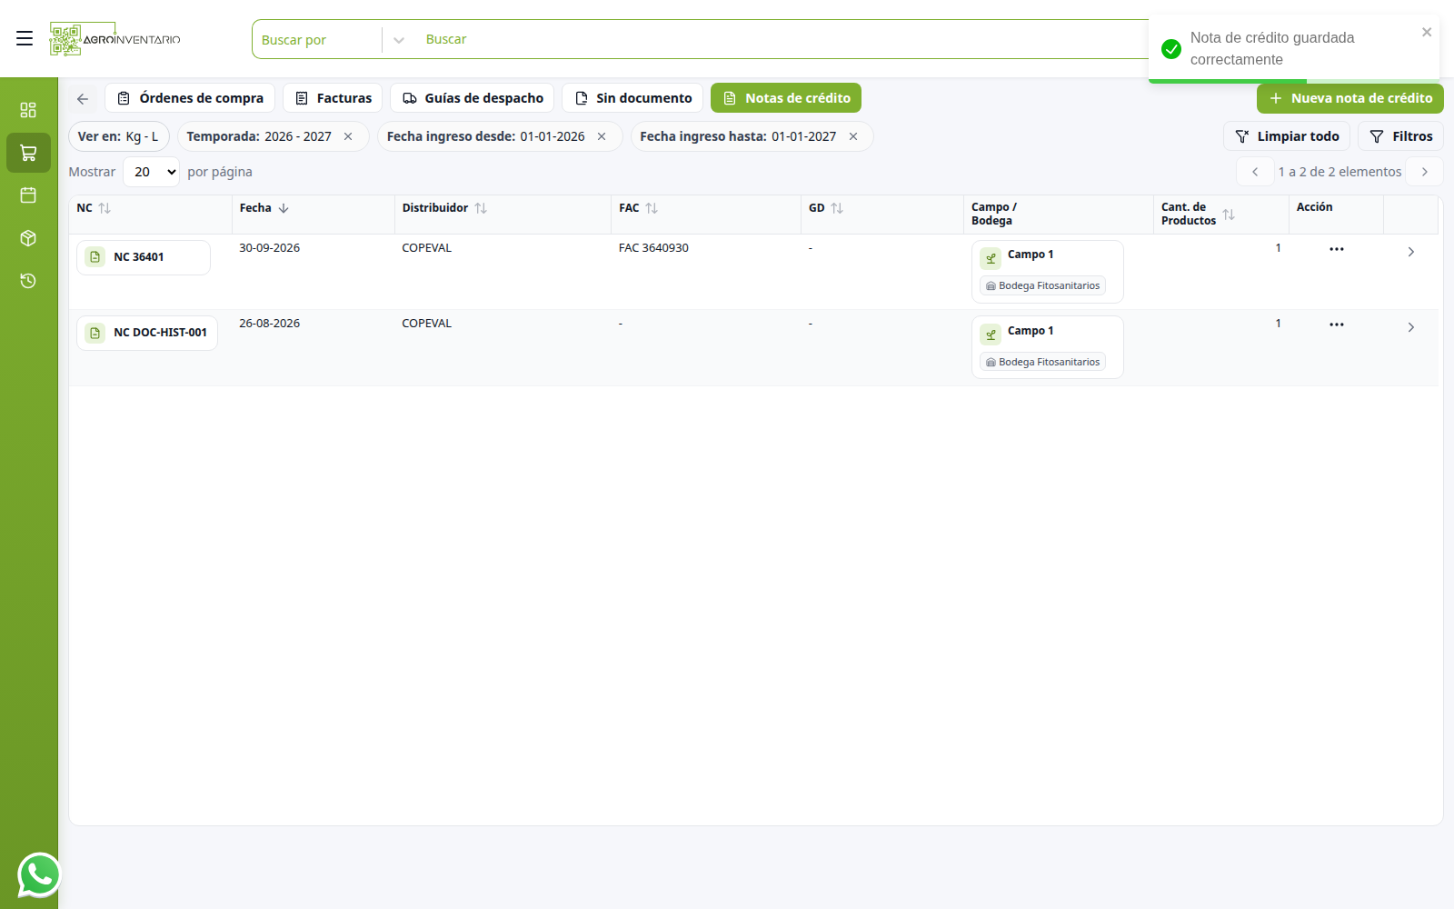Screen dimensions: 1454x909
Task: Open the dashboard grid sidebar icon
Action: pos(28,110)
